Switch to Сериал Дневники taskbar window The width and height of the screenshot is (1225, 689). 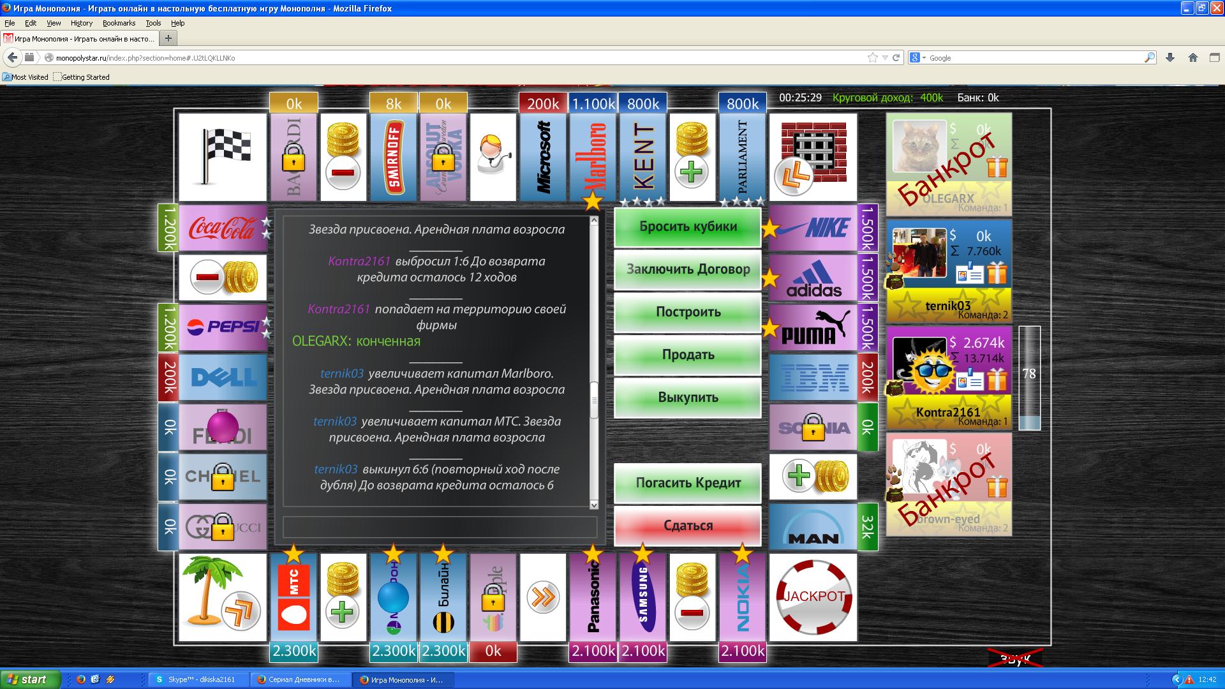[301, 679]
